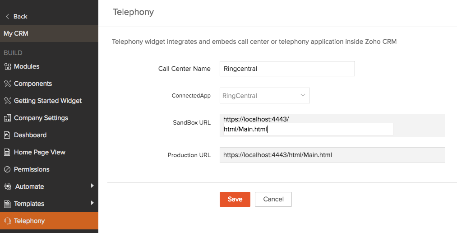457x233 pixels.
Task: Click the Telephony headset icon
Action: tap(7, 221)
